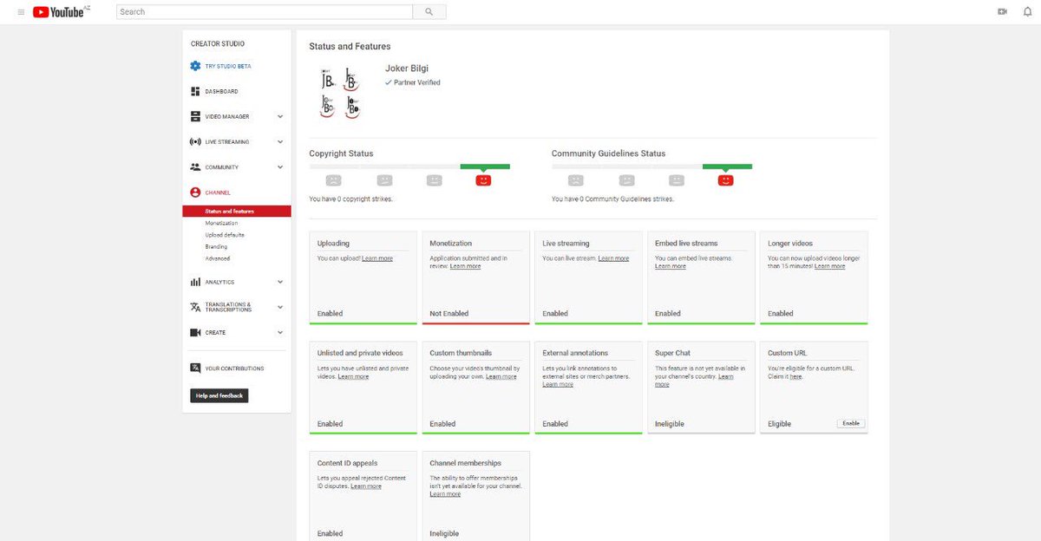
Task: Click the Joker Bilgi channel name
Action: 407,68
